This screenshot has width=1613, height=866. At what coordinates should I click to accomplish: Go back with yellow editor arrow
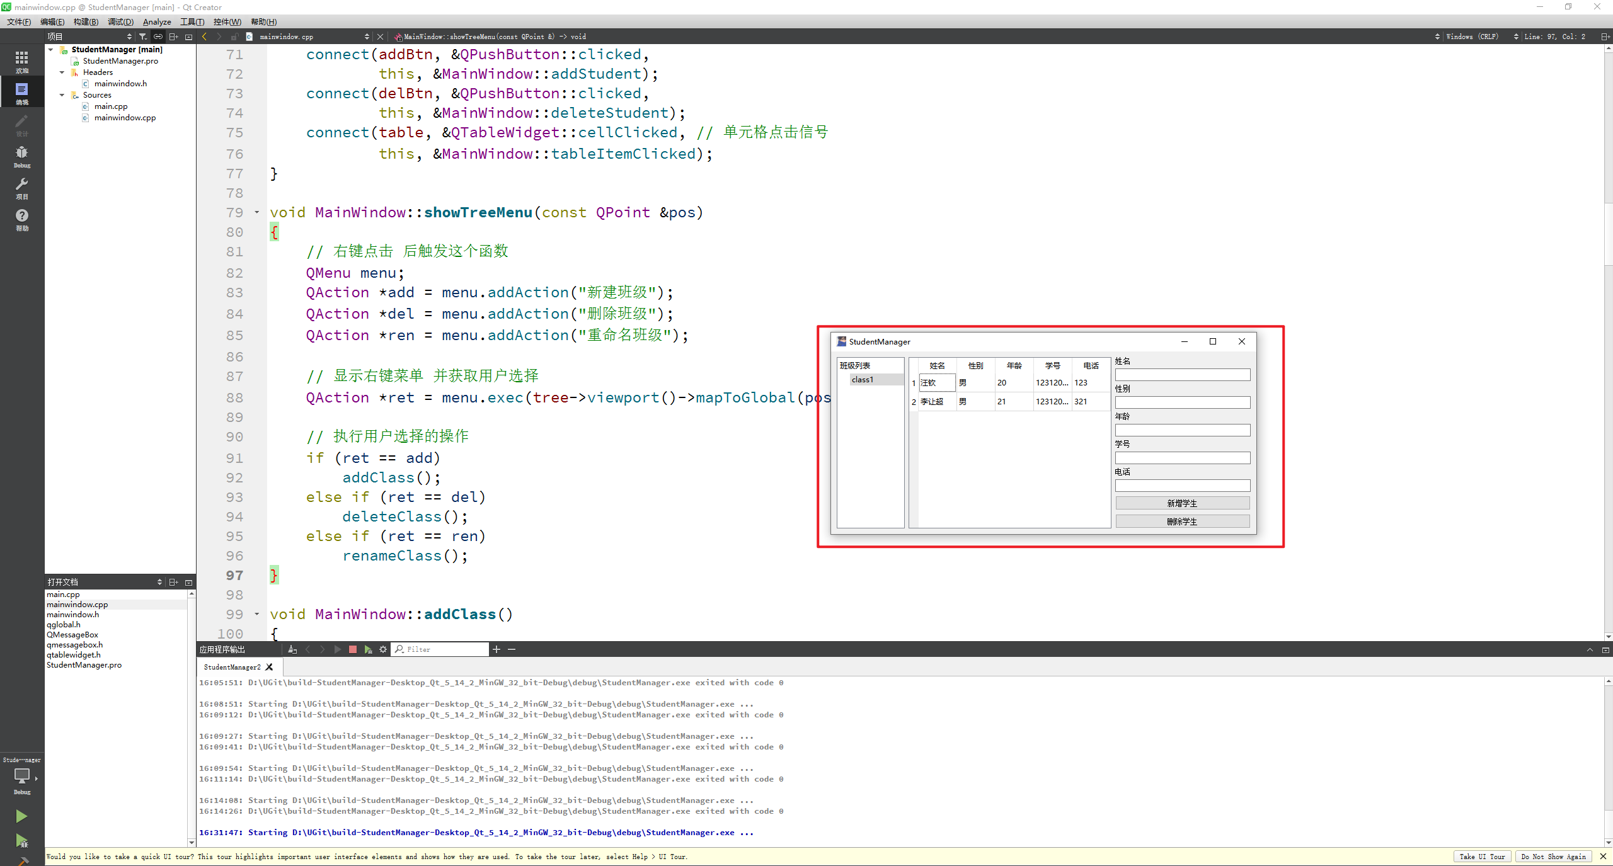point(205,37)
